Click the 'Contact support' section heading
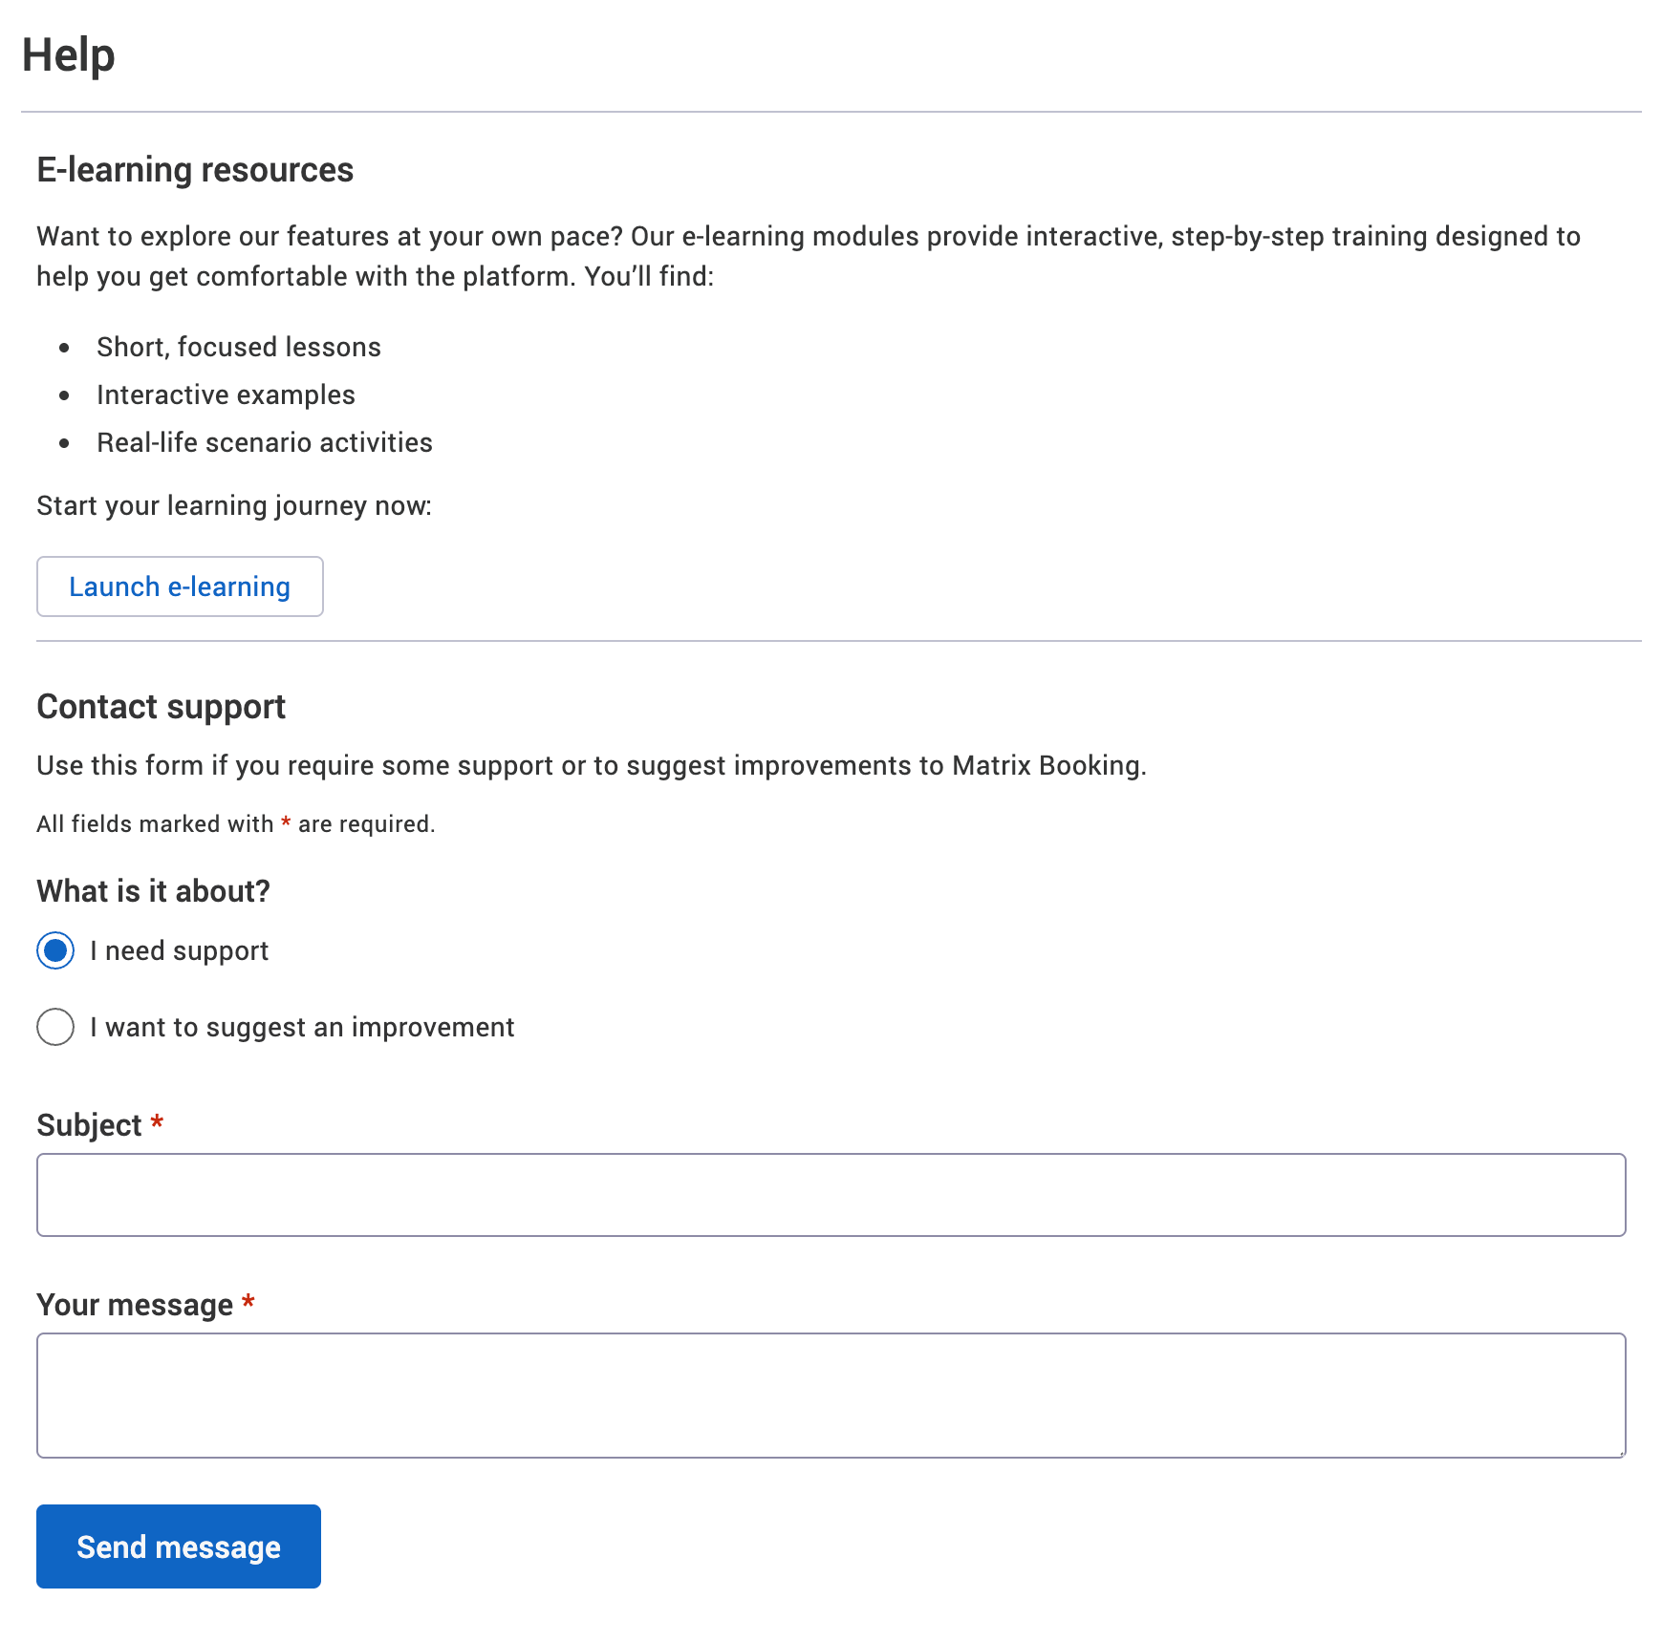The height and width of the screenshot is (1642, 1662). [x=161, y=707]
